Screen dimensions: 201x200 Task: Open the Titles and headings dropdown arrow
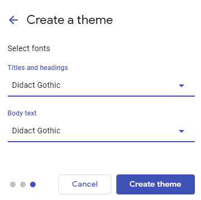181,86
